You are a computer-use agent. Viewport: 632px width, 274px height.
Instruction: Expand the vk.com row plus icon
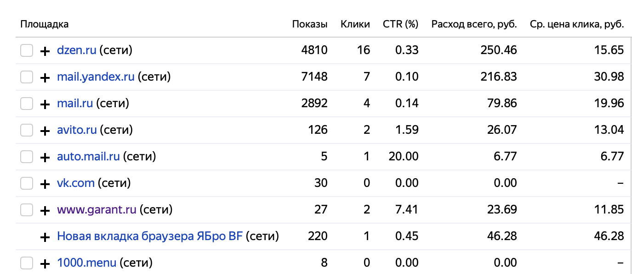[x=45, y=184]
